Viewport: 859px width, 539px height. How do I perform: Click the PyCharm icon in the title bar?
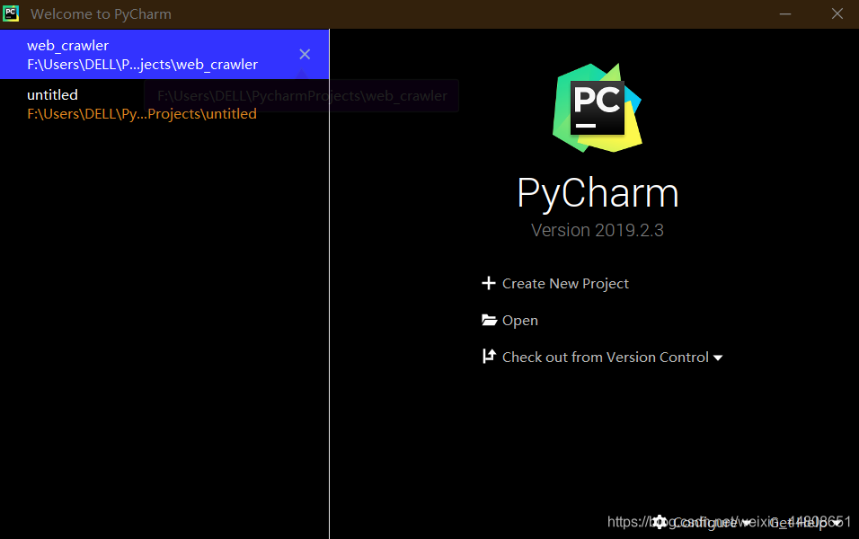[x=11, y=13]
